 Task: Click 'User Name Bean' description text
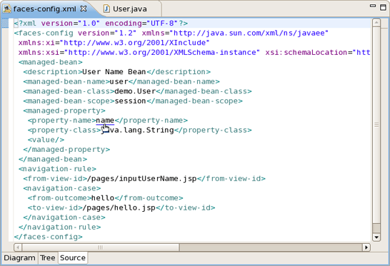tap(114, 72)
